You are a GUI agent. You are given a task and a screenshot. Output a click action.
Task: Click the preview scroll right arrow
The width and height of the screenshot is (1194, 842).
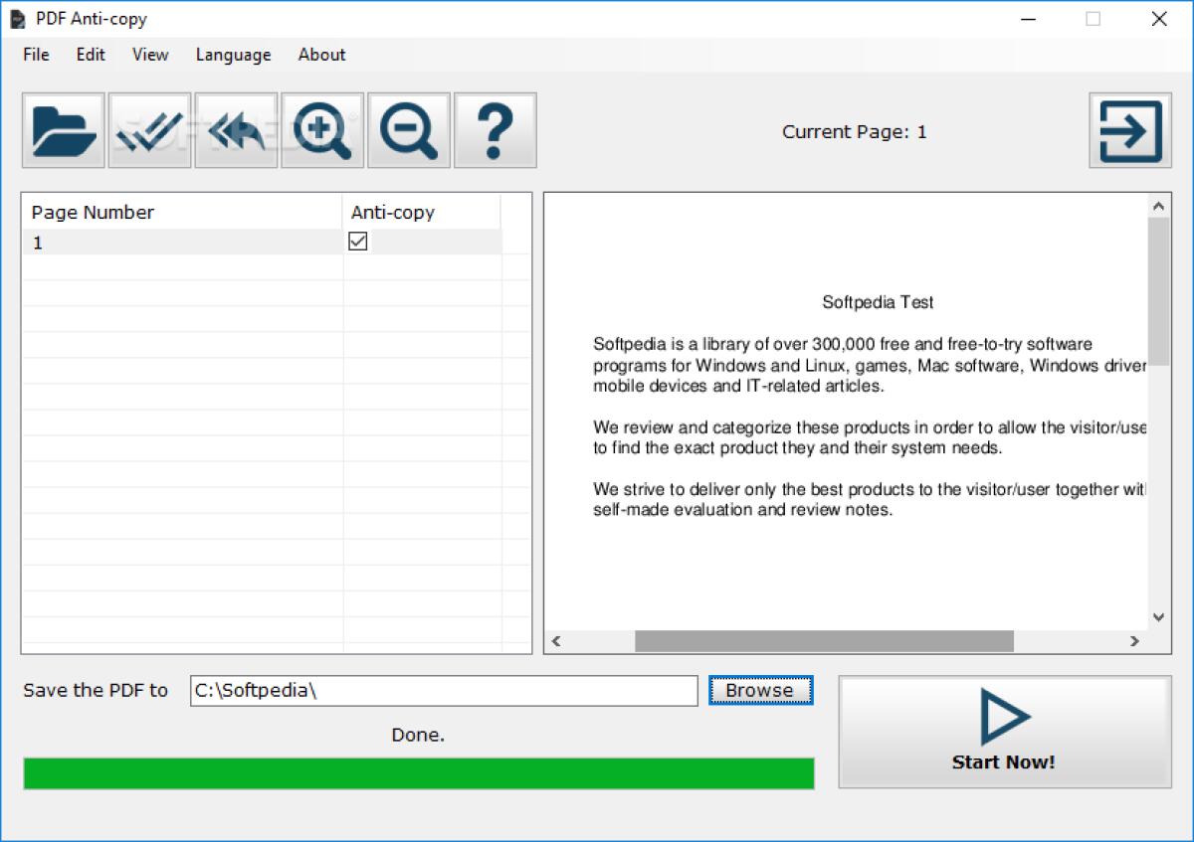coord(1133,641)
